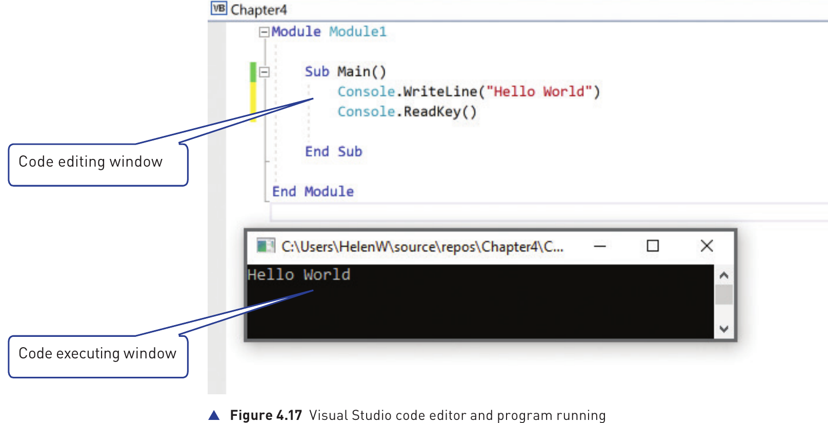The width and height of the screenshot is (828, 423).
Task: Click the console window application icon
Action: (x=266, y=246)
